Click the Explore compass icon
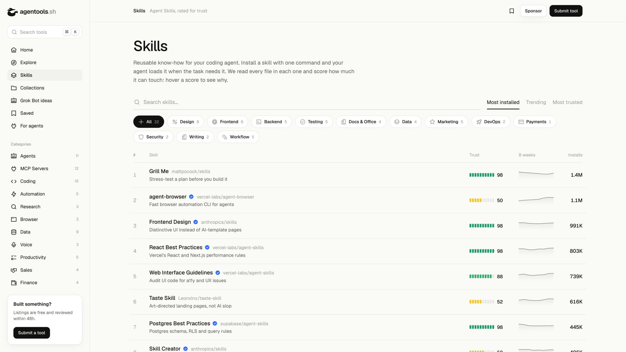Viewport: 626px width, 352px height. tap(14, 63)
